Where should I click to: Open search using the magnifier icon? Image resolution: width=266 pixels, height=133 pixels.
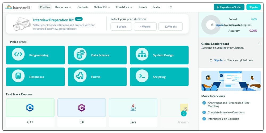click(x=171, y=7)
